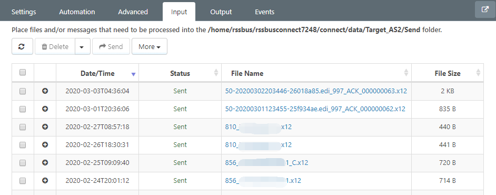
Task: Expand details for the 2020-02-26T18:30:31 row
Action: 45,144
